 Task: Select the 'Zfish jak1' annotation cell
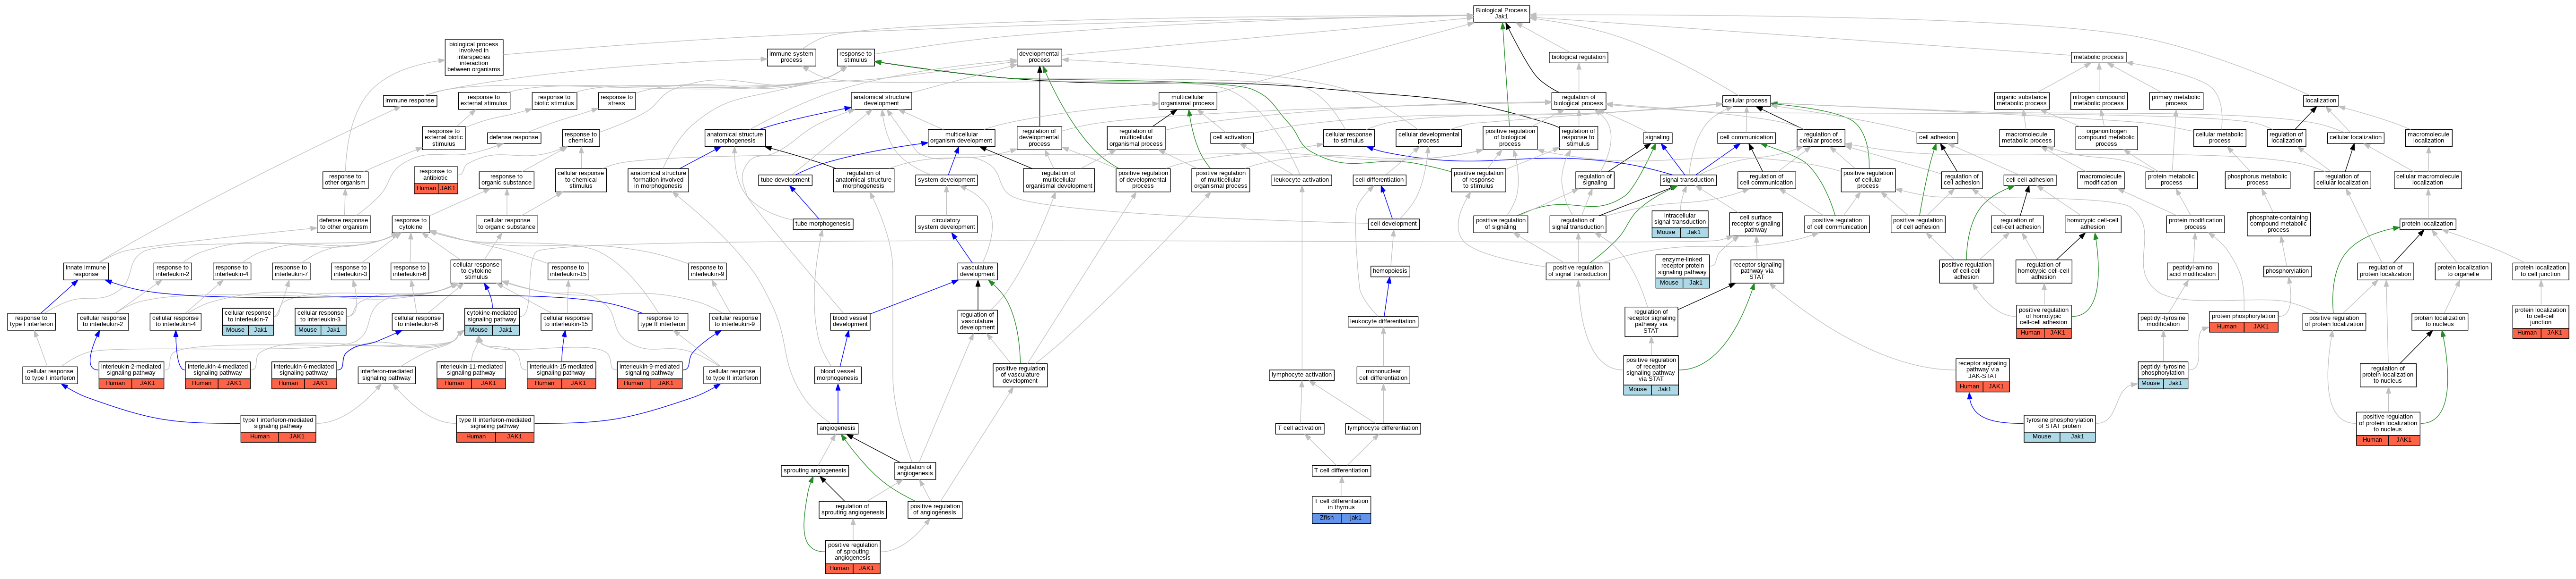(1341, 518)
